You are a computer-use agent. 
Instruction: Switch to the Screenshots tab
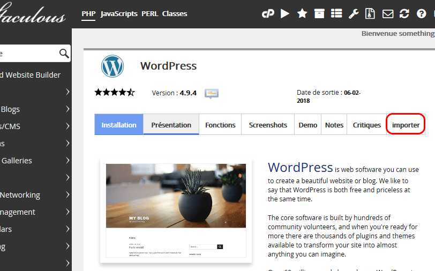(x=268, y=125)
